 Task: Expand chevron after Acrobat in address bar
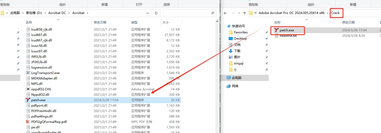coord(88,13)
